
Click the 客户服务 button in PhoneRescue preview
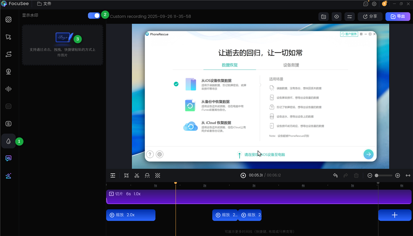click(x=349, y=34)
